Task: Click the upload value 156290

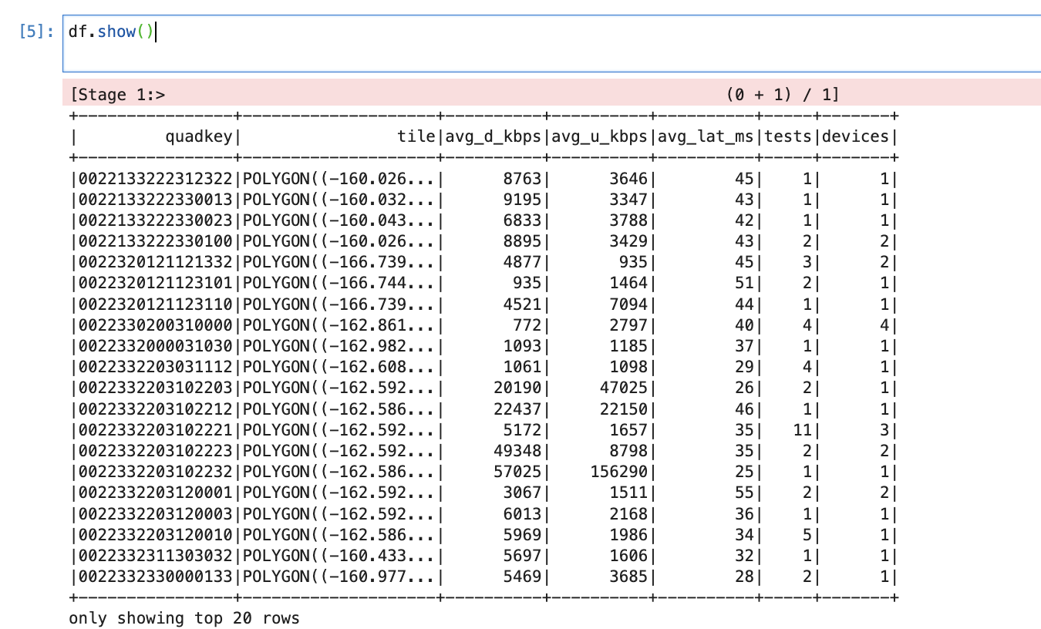Action: point(619,472)
